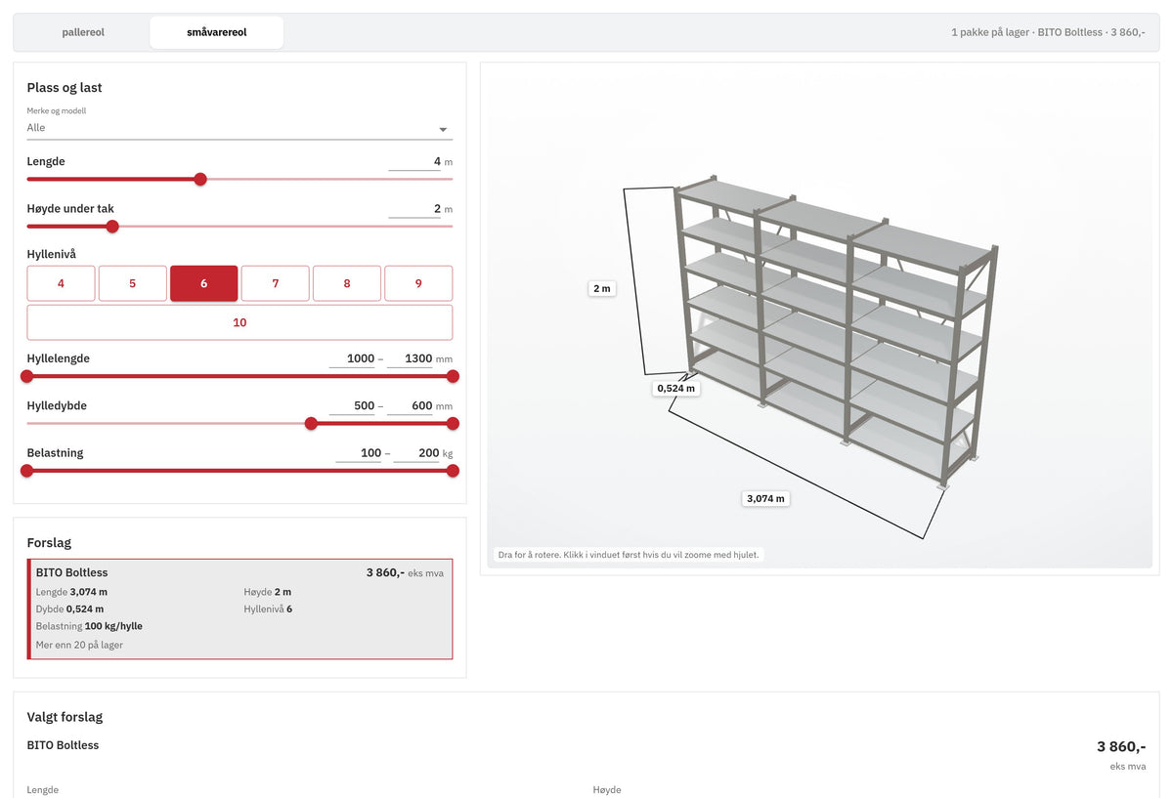Select the wide 10 Hyllenivå button
Image resolution: width=1173 pixels, height=798 pixels.
239,322
